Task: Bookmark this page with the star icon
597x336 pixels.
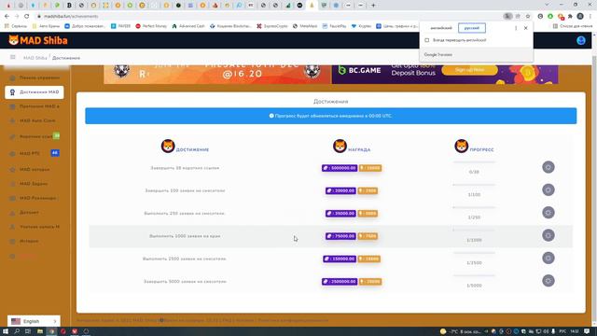Action: [528, 17]
